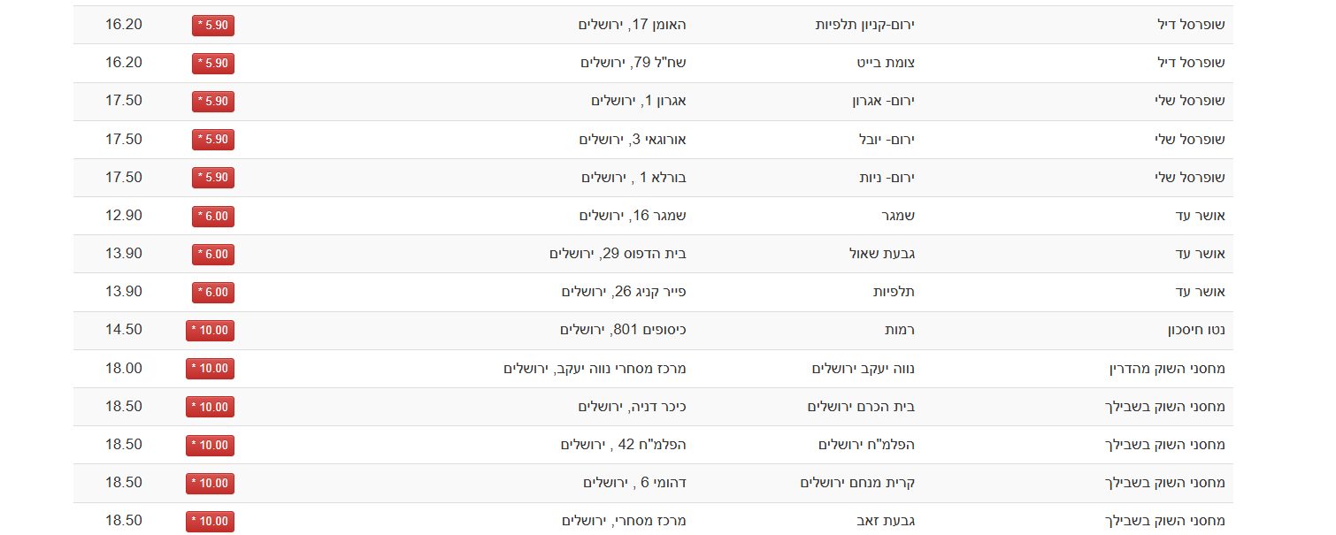This screenshot has height=535, width=1336.
Task: Click the 10.00 badge in the כיסופים 801 row
Action: click(210, 331)
